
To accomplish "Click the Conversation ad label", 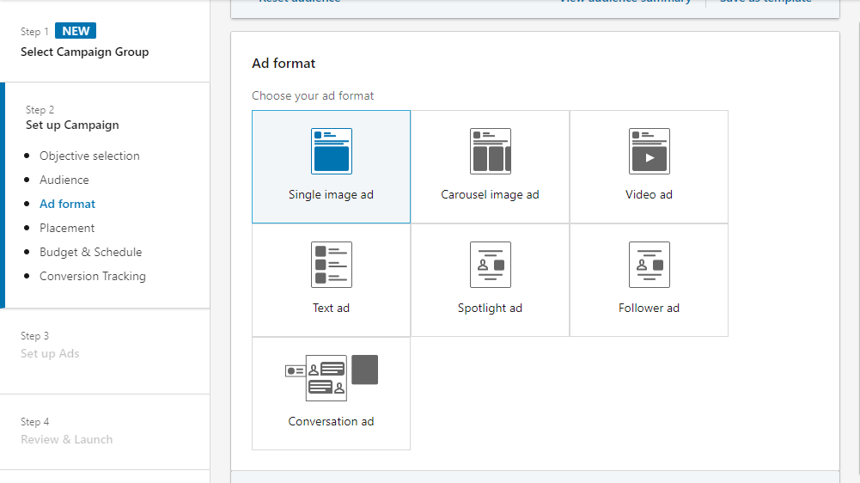I will [332, 421].
